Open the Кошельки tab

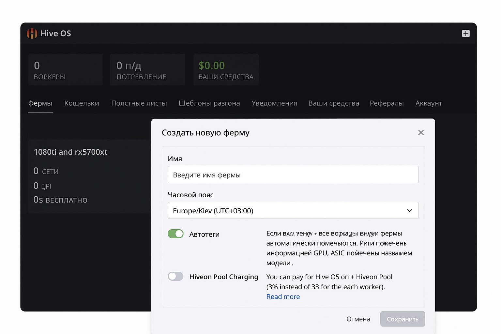82,103
